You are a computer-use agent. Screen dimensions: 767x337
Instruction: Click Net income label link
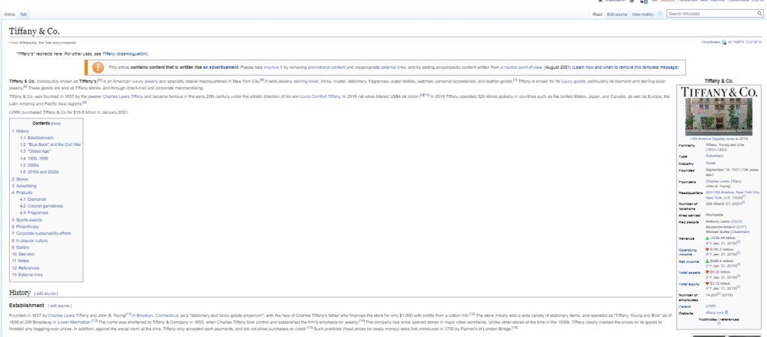pos(689,261)
